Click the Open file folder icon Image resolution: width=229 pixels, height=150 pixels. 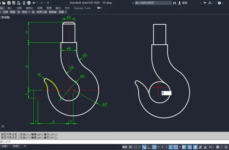coord(4,3)
